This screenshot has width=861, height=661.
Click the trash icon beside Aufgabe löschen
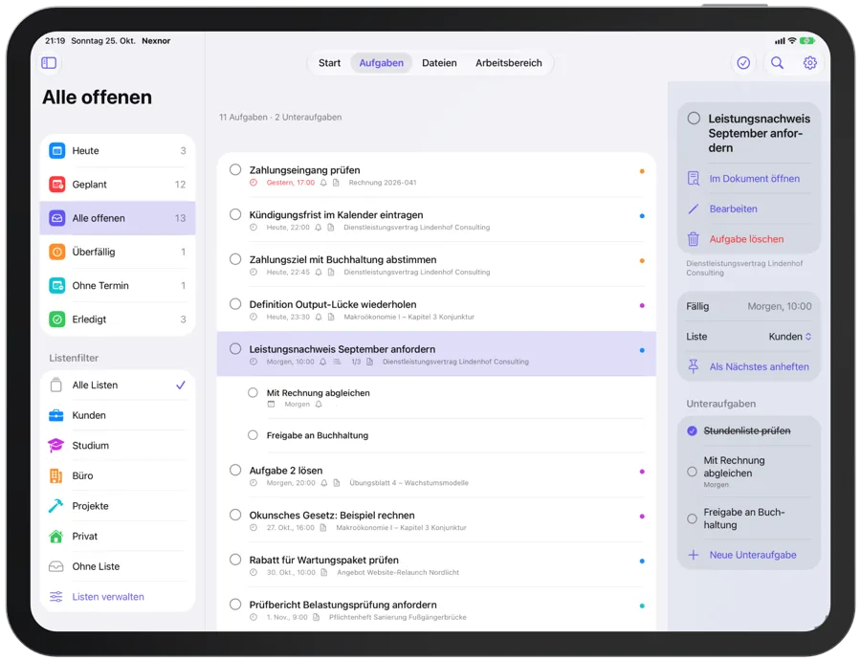coord(694,239)
